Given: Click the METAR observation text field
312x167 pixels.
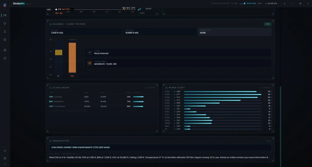Looking at the screenshot, I should point(160,147).
